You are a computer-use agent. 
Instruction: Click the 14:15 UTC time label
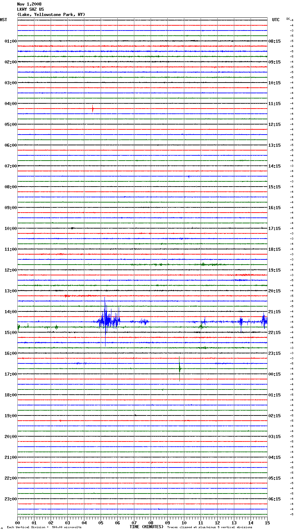tap(275, 166)
